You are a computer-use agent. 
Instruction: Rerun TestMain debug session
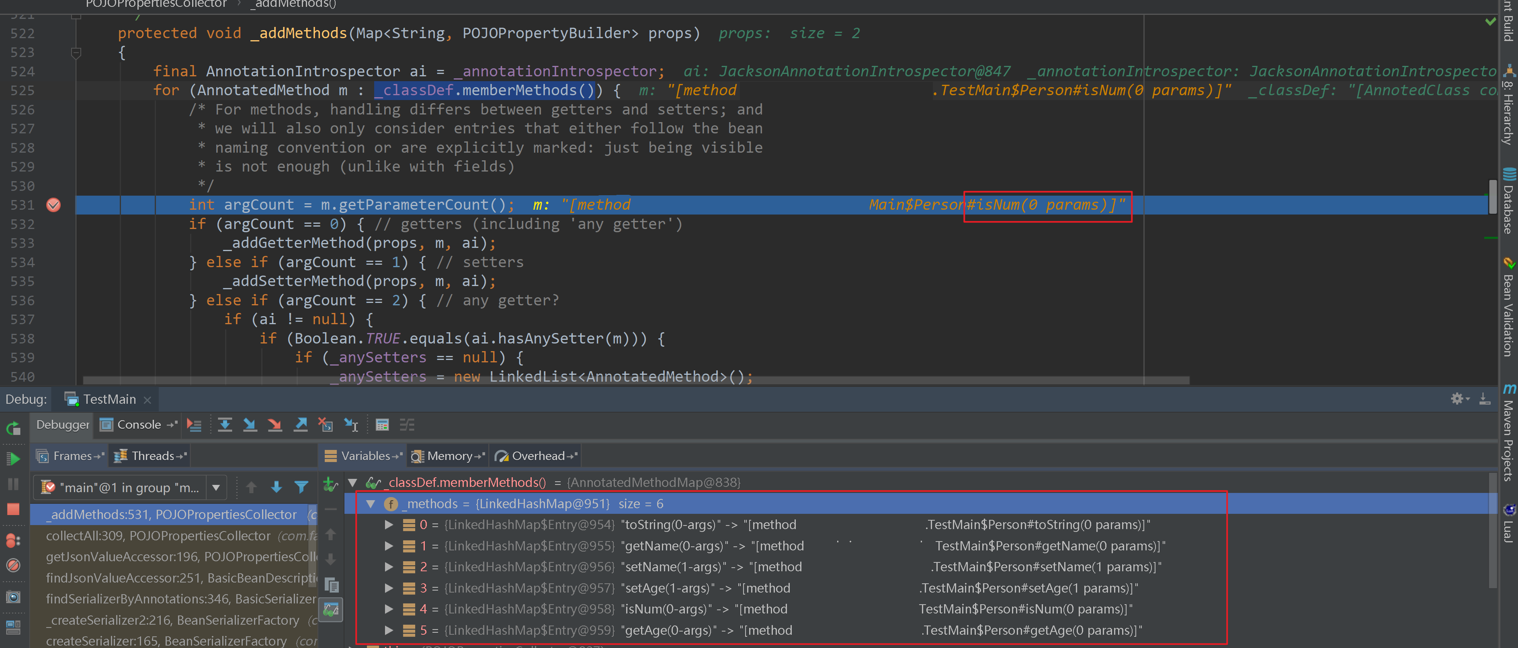pos(13,428)
